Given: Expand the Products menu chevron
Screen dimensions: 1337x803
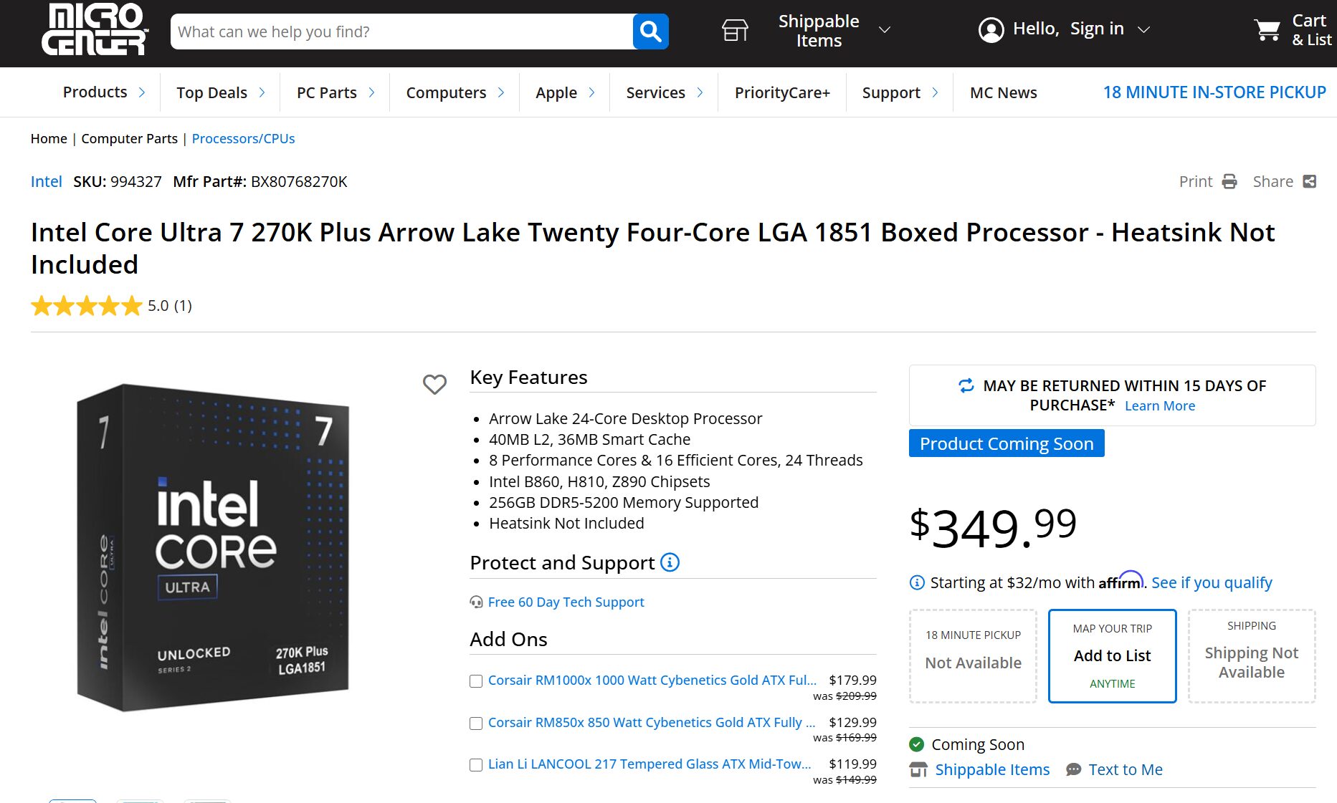Looking at the screenshot, I should pyautogui.click(x=142, y=92).
